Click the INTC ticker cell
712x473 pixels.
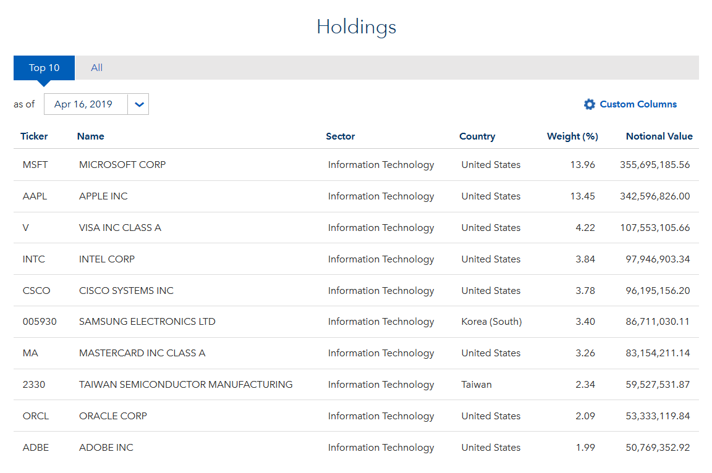tap(34, 259)
